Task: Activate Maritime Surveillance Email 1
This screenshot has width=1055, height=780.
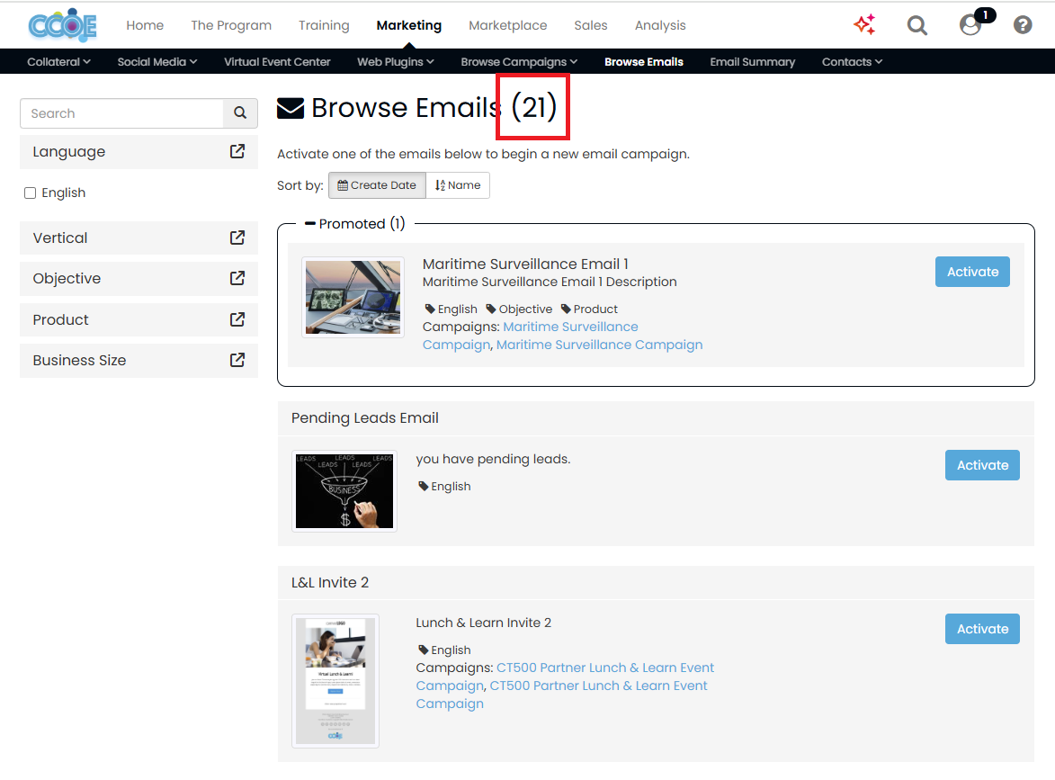Action: pyautogui.click(x=972, y=272)
